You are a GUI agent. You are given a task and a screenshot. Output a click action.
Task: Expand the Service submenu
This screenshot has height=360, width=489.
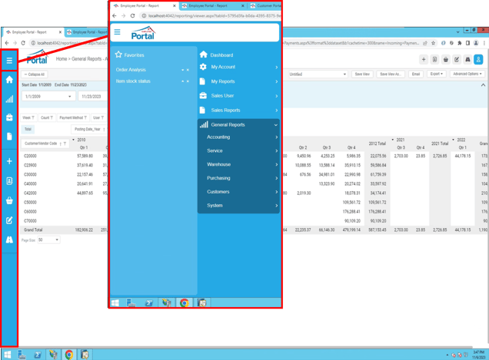click(238, 150)
